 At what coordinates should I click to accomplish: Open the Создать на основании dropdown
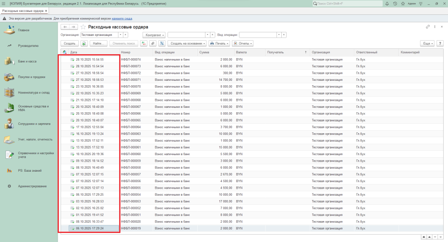coord(187,43)
